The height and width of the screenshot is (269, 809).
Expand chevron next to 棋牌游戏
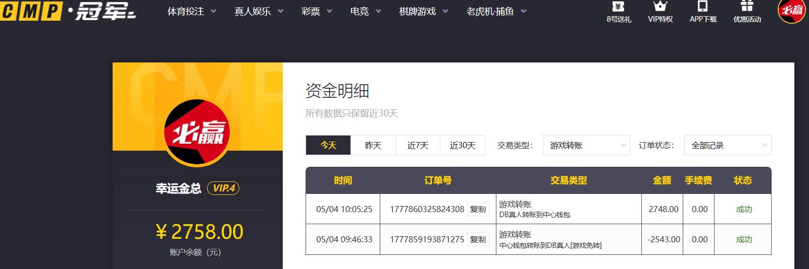coord(445,11)
